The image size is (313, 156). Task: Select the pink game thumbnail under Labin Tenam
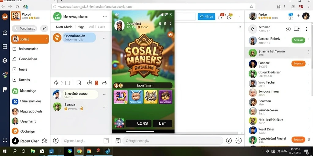(120, 97)
